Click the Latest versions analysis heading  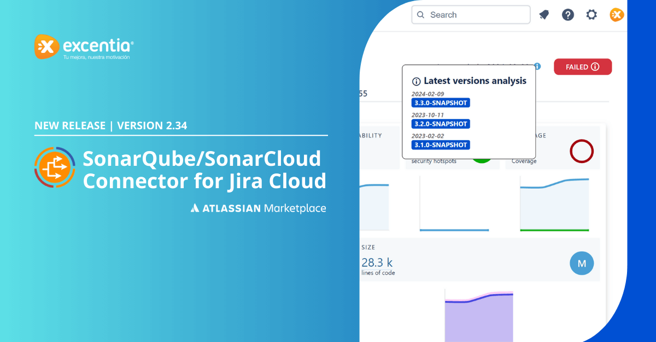coord(475,81)
